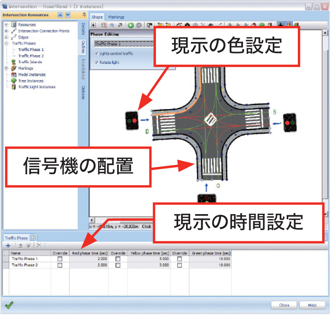
Task: Open the Details vertical tab
Action: [83, 29]
